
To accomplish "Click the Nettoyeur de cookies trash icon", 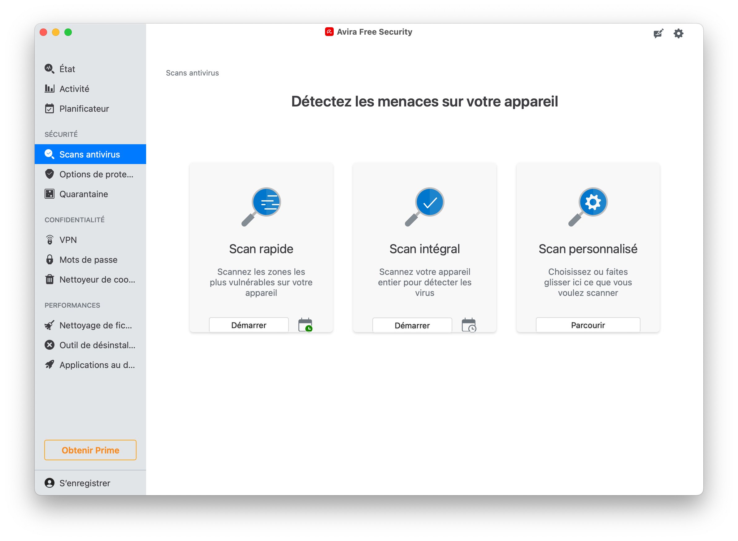I will (x=50, y=279).
